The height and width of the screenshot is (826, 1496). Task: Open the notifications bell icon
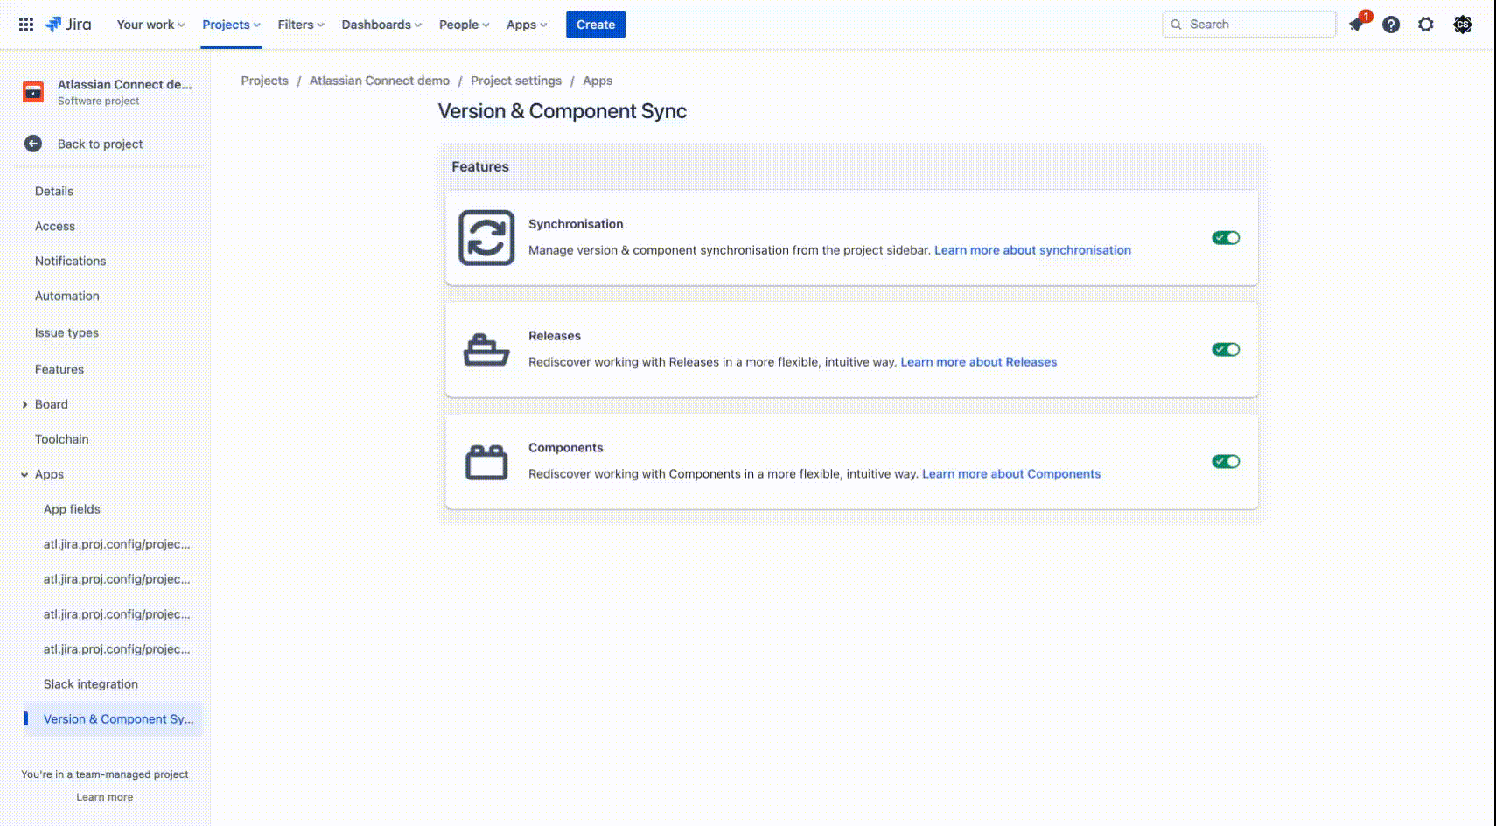point(1357,24)
